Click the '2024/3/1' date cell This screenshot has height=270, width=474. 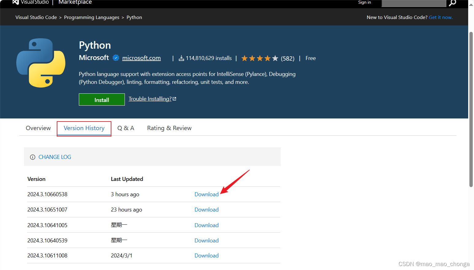(121, 256)
